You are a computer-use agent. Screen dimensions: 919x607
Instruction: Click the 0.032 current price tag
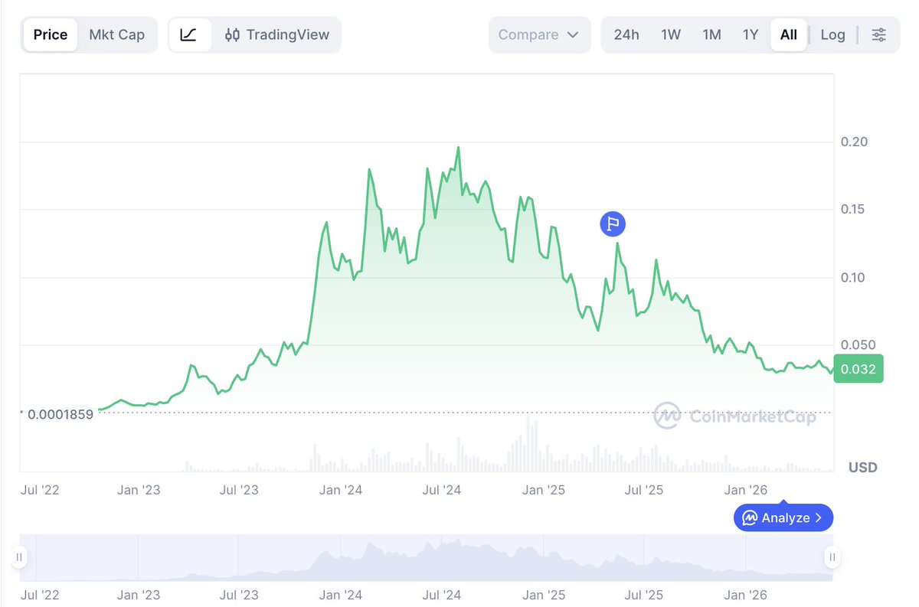pos(858,369)
